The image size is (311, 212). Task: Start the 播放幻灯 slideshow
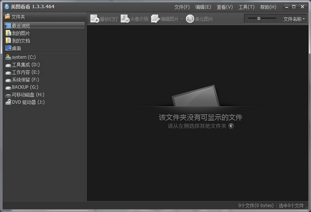coord(104,19)
